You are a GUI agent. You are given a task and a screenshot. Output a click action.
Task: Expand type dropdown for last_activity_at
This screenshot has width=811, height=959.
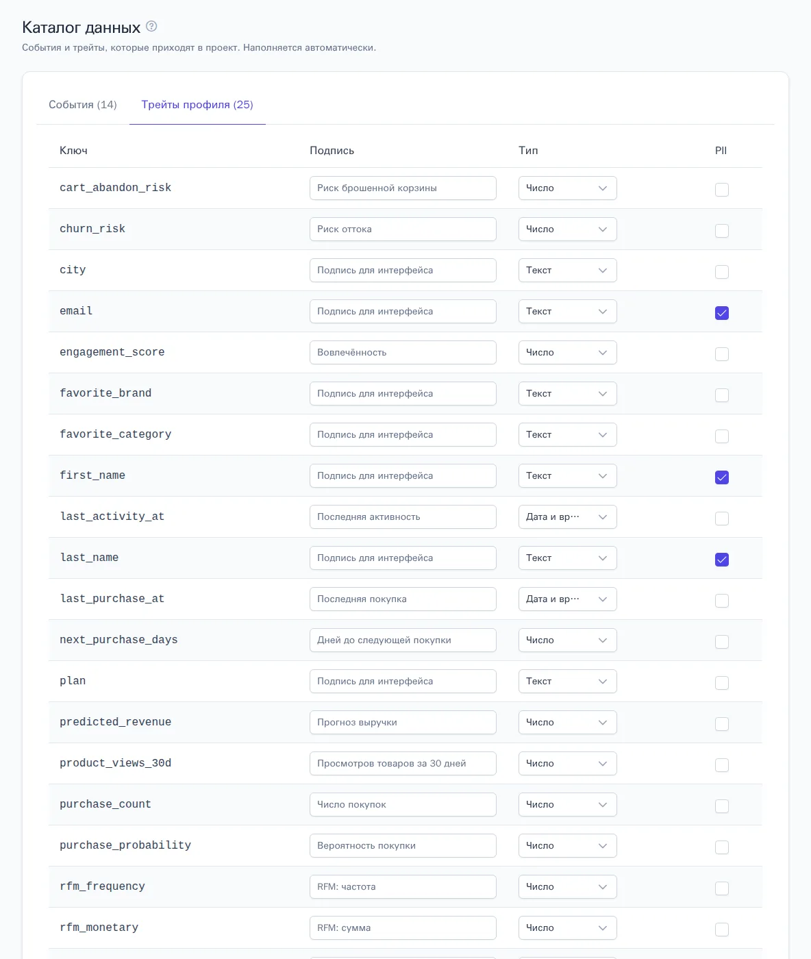point(568,517)
